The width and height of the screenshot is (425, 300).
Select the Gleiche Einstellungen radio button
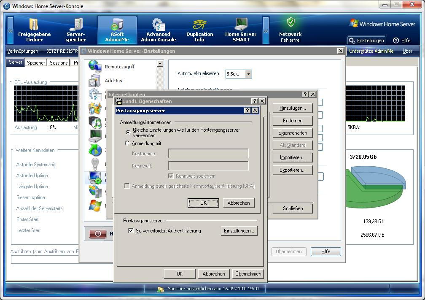pyautogui.click(x=128, y=132)
